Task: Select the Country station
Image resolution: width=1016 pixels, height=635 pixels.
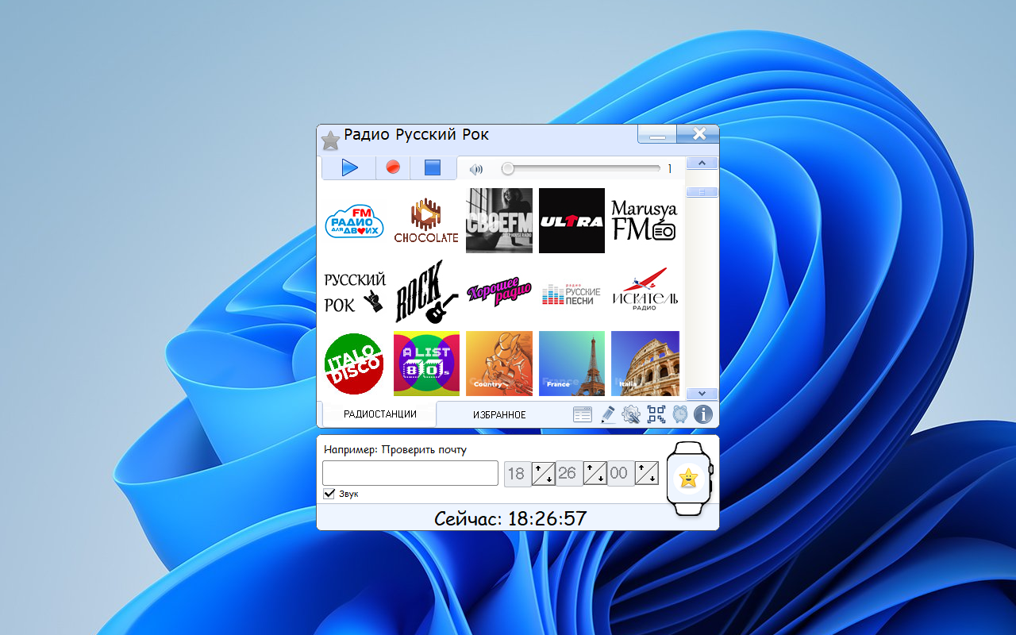Action: coord(499,364)
